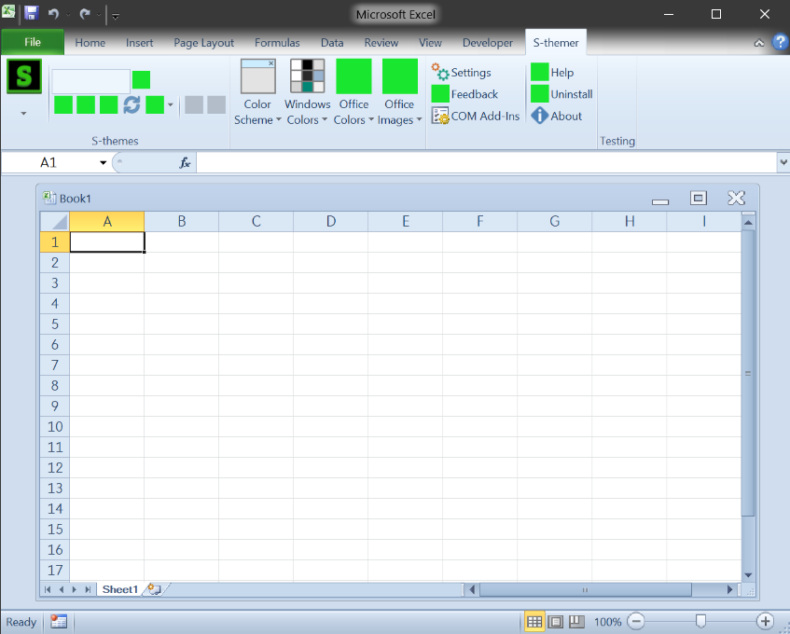Image resolution: width=790 pixels, height=634 pixels.
Task: Click the theme name input box in S-themes
Action: [90, 81]
